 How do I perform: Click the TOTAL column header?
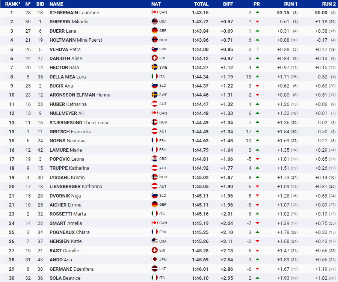(x=201, y=4)
